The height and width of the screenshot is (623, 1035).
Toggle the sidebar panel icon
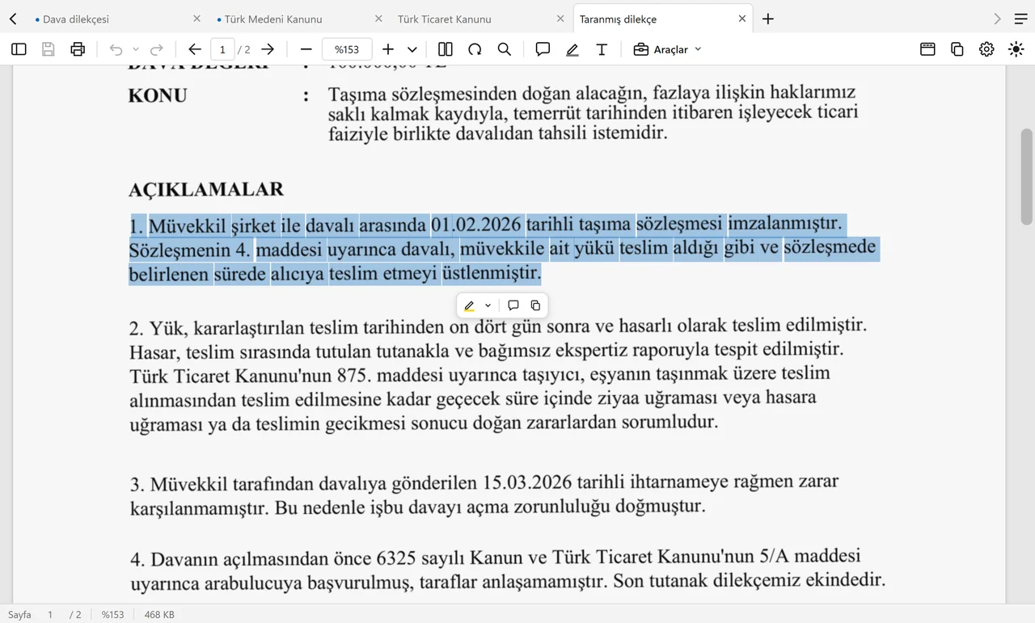19,49
